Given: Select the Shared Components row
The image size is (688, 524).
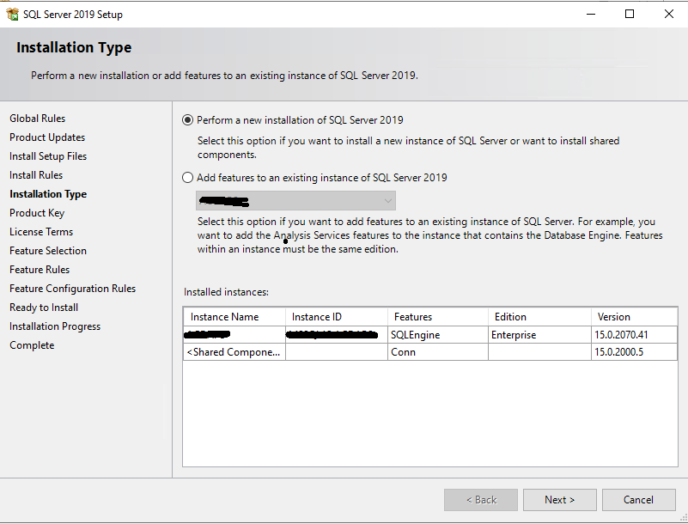Looking at the screenshot, I should pyautogui.click(x=429, y=352).
